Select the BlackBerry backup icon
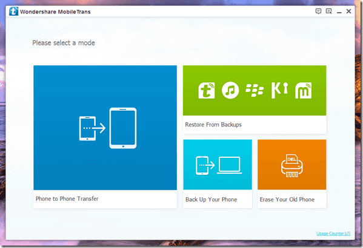The image size is (363, 248). click(255, 90)
